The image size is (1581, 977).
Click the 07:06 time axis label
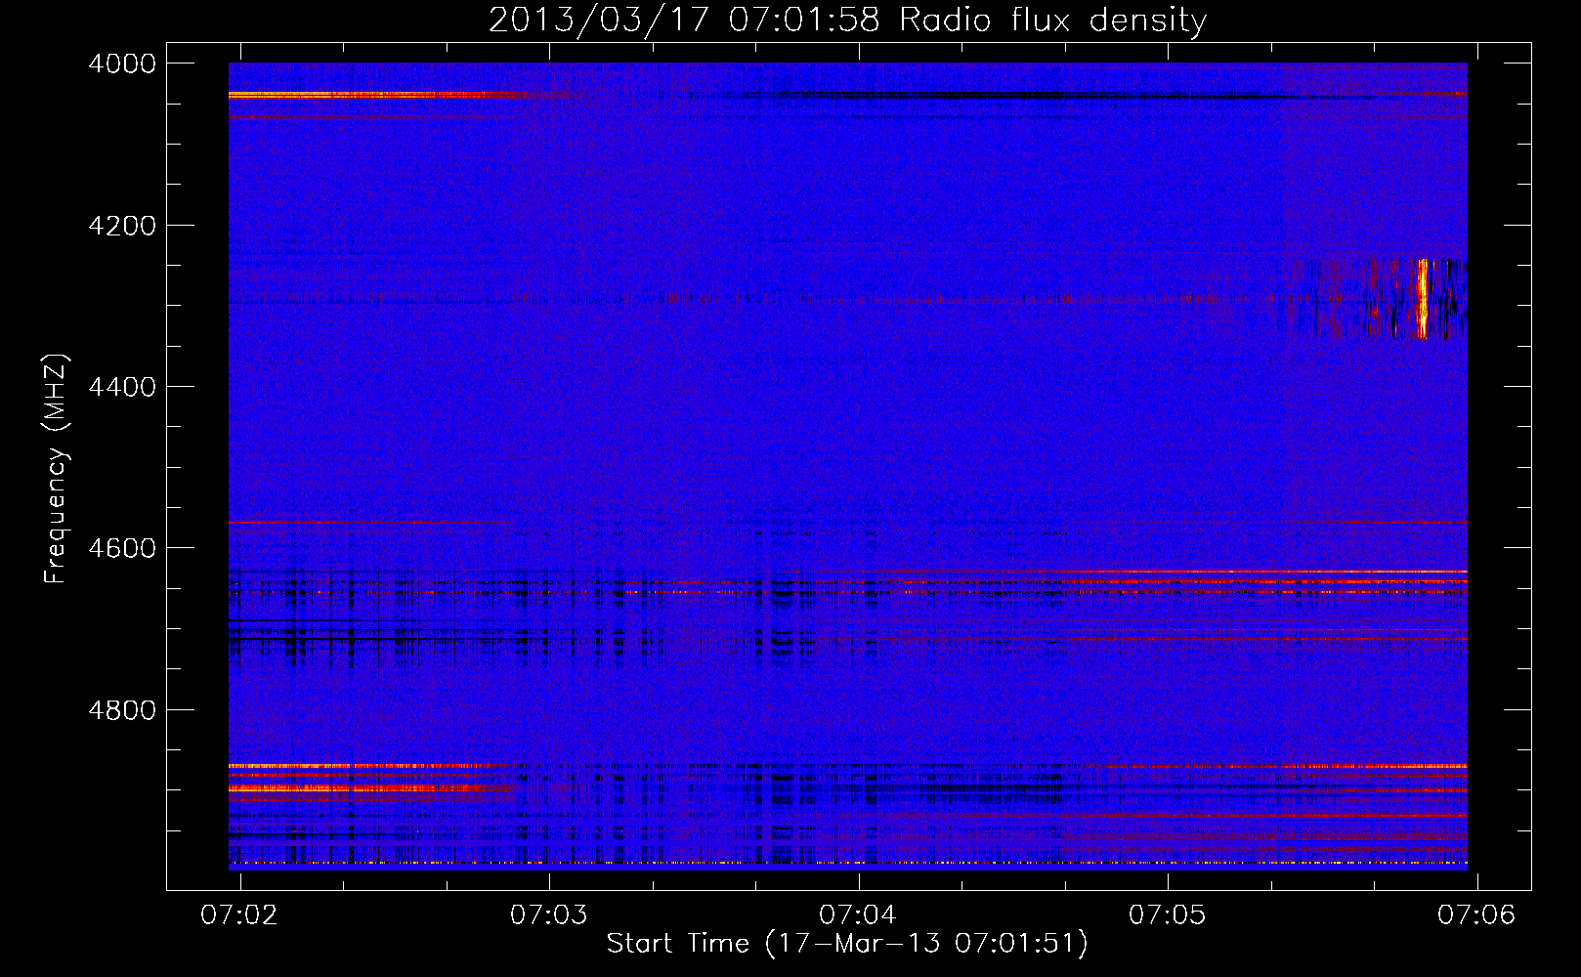click(x=1476, y=914)
